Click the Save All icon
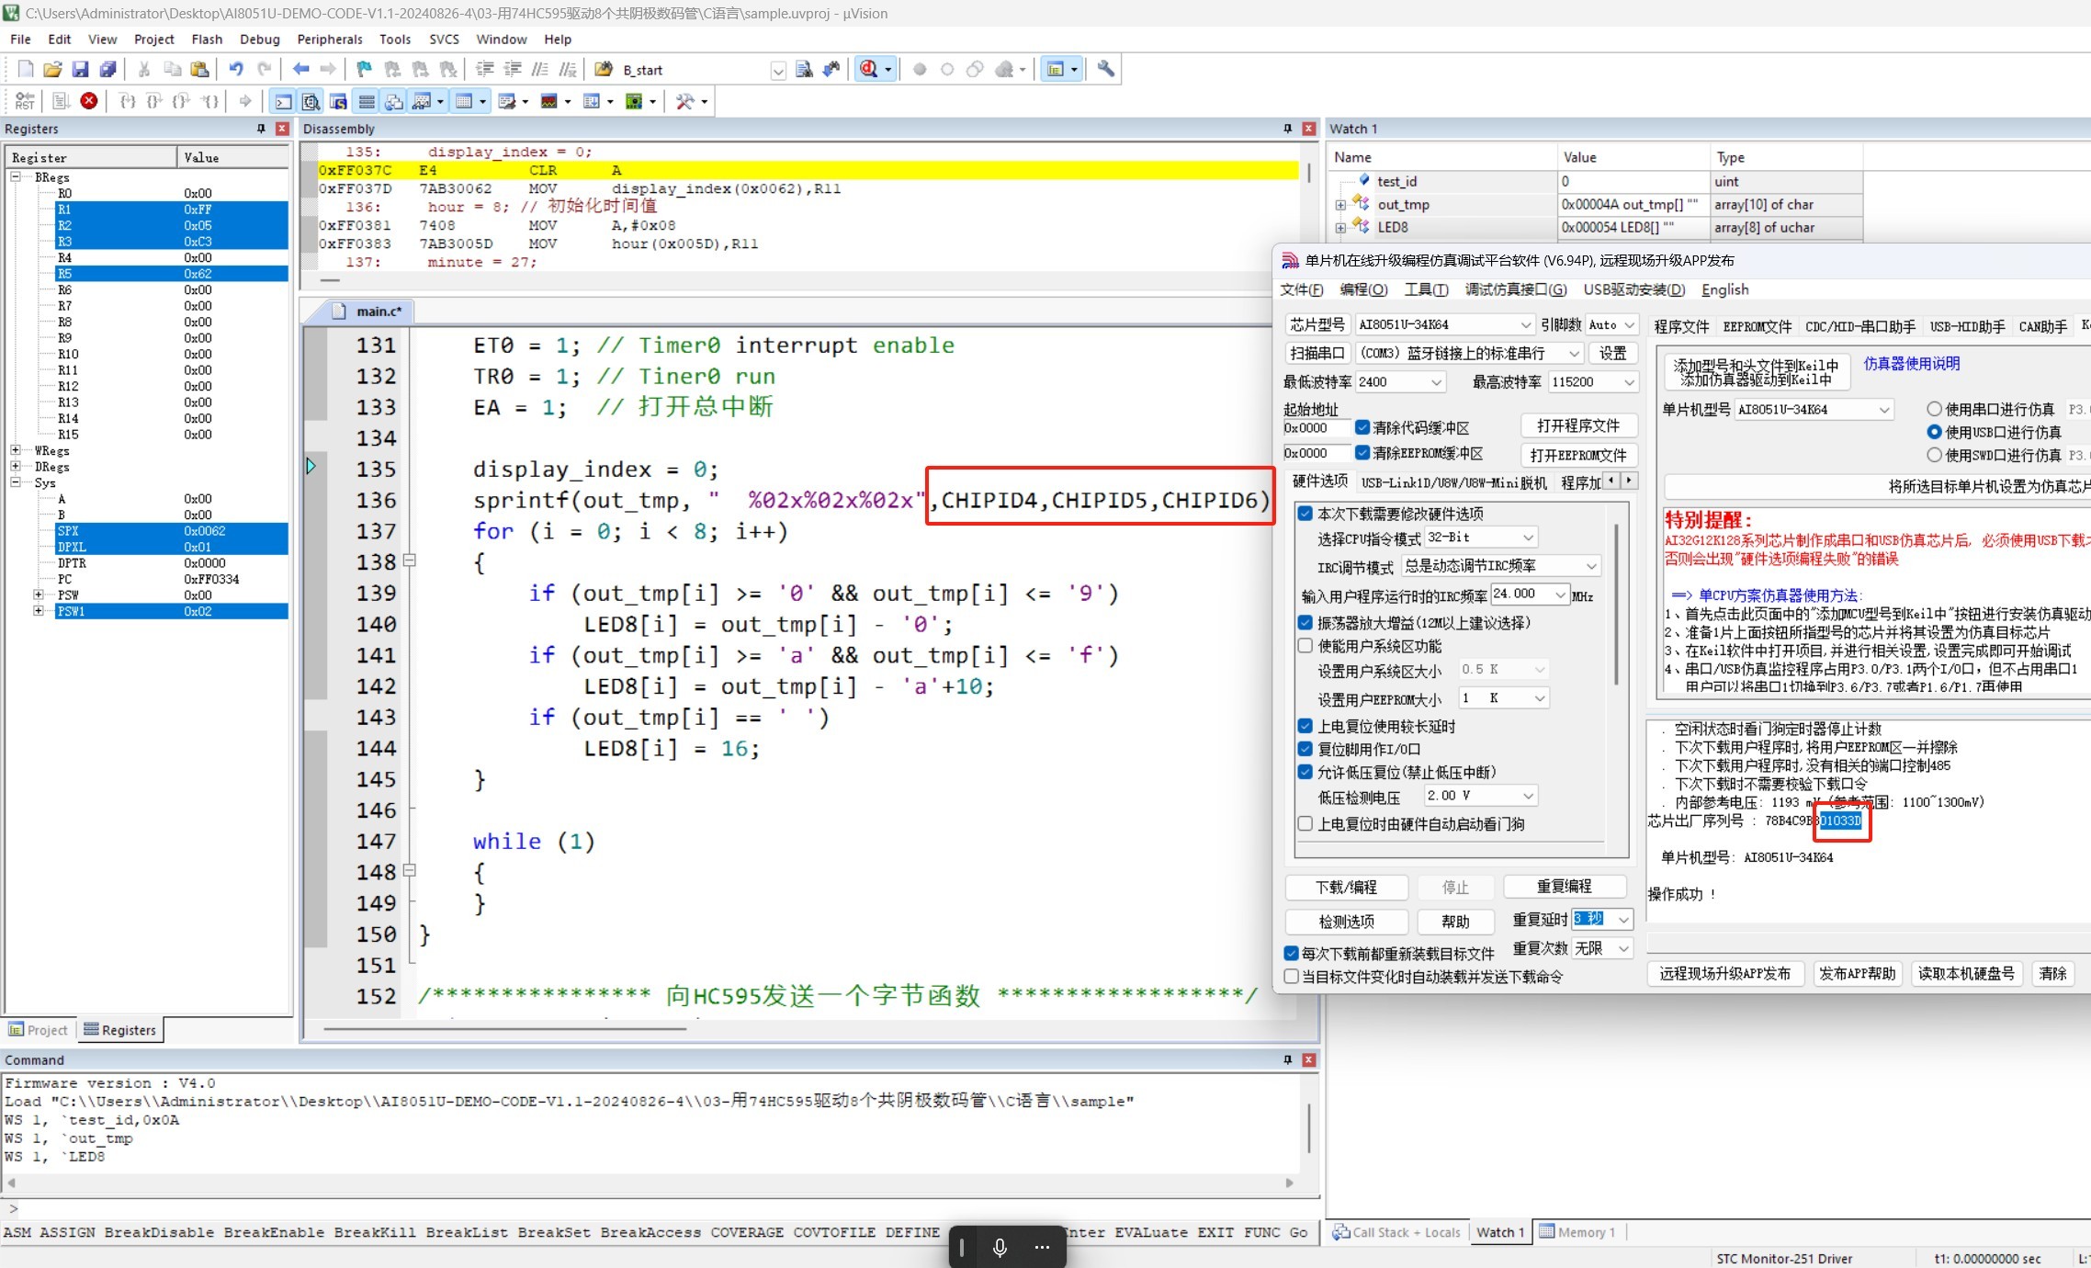The height and width of the screenshot is (1268, 2091). tap(107, 69)
